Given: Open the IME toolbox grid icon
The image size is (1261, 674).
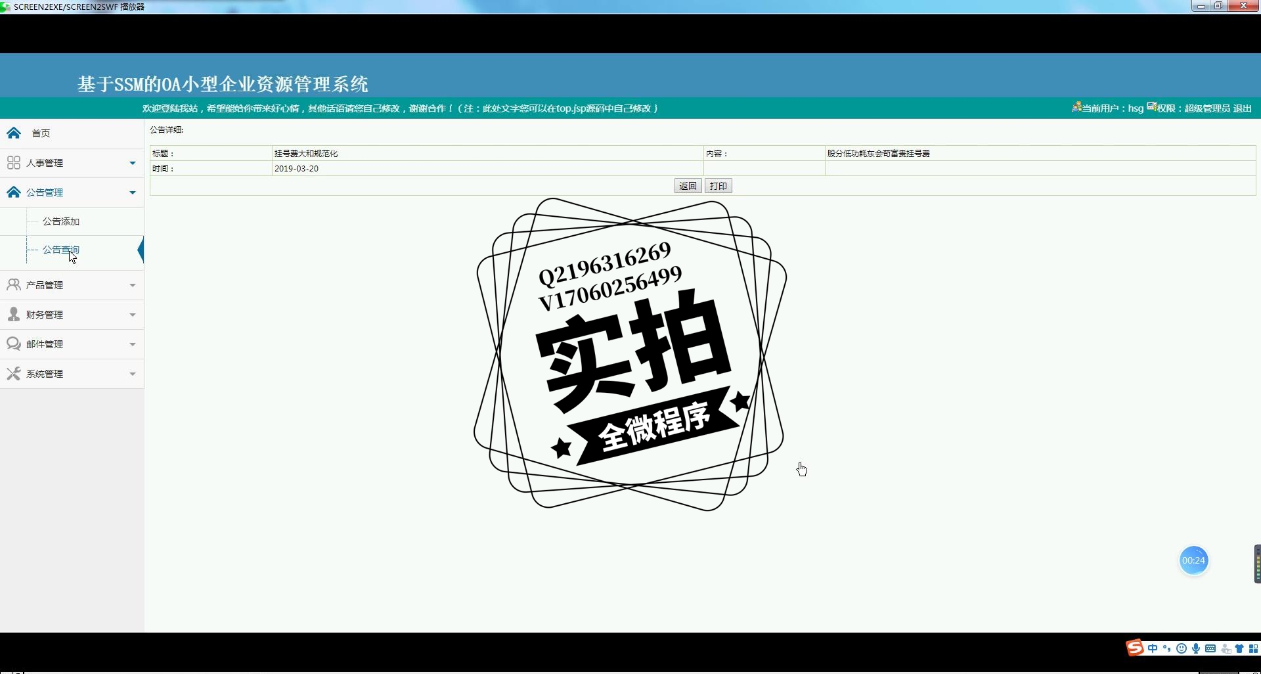Looking at the screenshot, I should pyautogui.click(x=1253, y=648).
